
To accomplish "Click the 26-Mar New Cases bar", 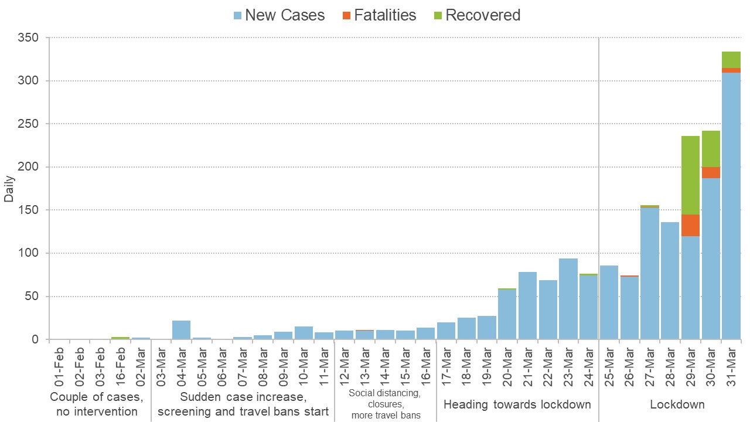I will coord(629,308).
